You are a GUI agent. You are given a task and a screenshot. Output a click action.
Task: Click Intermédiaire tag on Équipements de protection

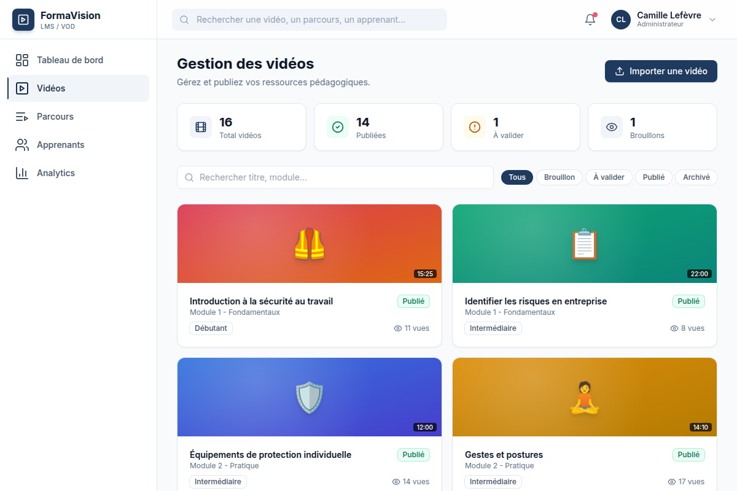click(x=218, y=482)
